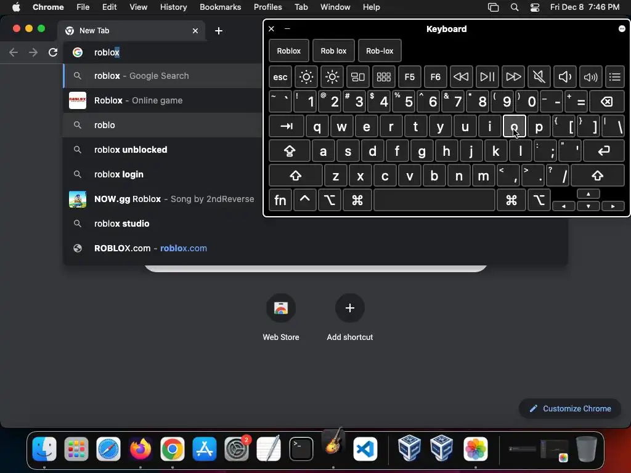Image resolution: width=631 pixels, height=473 pixels.
Task: Open the File menu
Action: (x=83, y=7)
